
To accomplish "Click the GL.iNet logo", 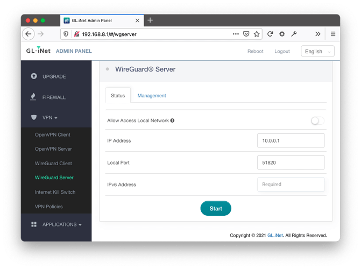I will tap(38, 51).
